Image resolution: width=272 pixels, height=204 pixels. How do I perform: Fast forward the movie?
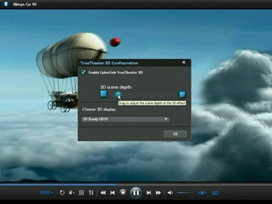(x=158, y=193)
